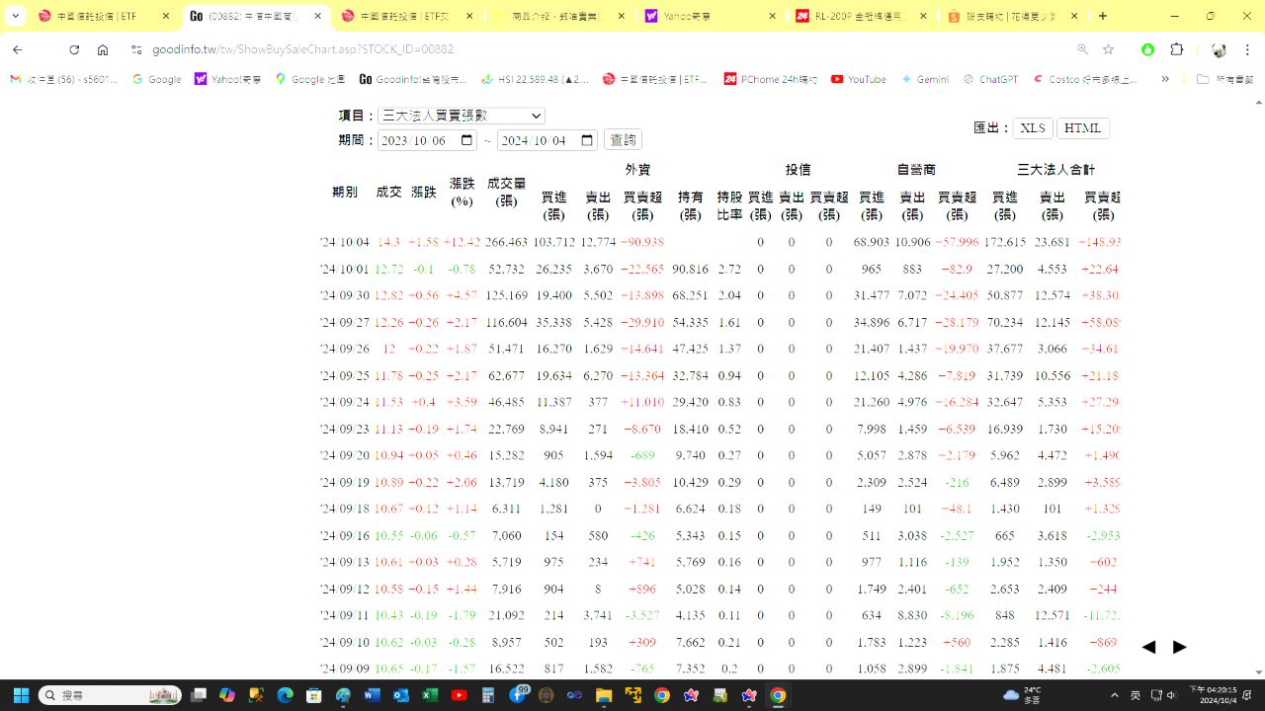Viewport: 1265px width, 711px height.
Task: Open calendar picker for end date 2024/10/04
Action: 587,140
